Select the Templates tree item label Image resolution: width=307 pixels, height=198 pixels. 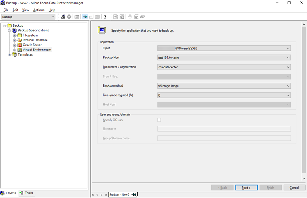[x=25, y=55]
